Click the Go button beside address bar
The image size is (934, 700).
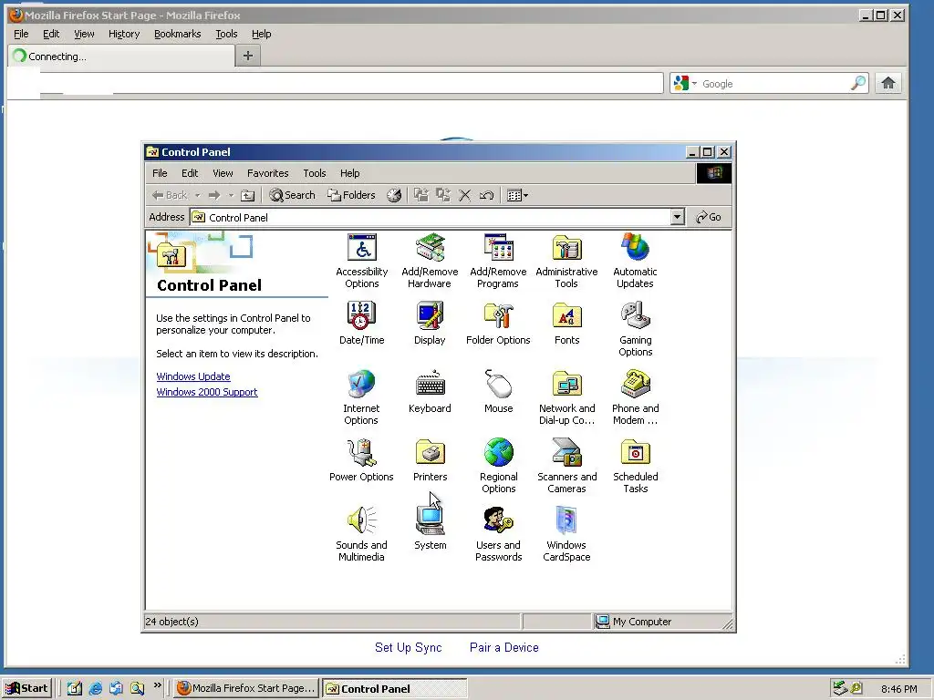click(709, 217)
